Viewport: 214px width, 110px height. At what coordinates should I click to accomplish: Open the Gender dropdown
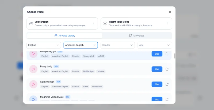pos(118,45)
